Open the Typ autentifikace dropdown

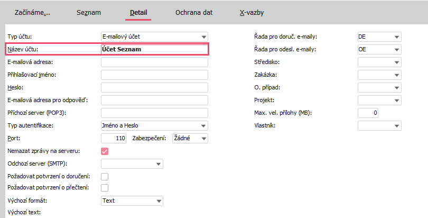(154, 125)
